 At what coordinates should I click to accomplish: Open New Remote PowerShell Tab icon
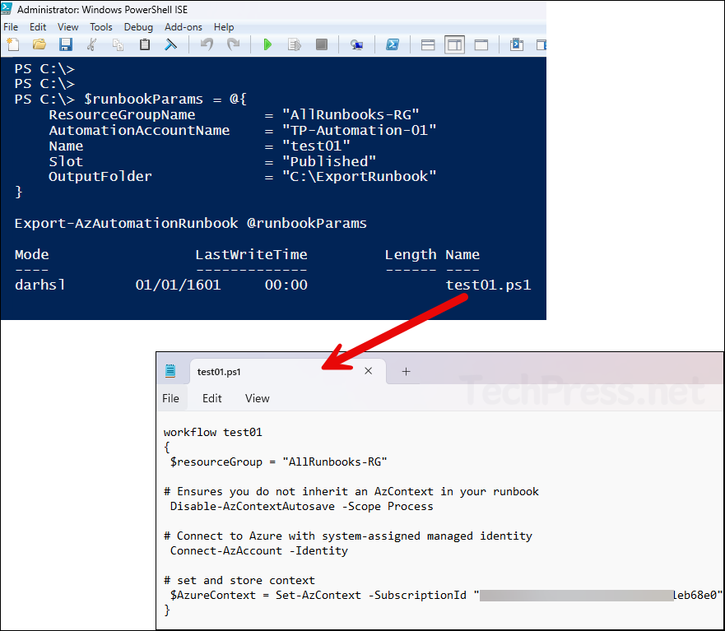(x=356, y=44)
